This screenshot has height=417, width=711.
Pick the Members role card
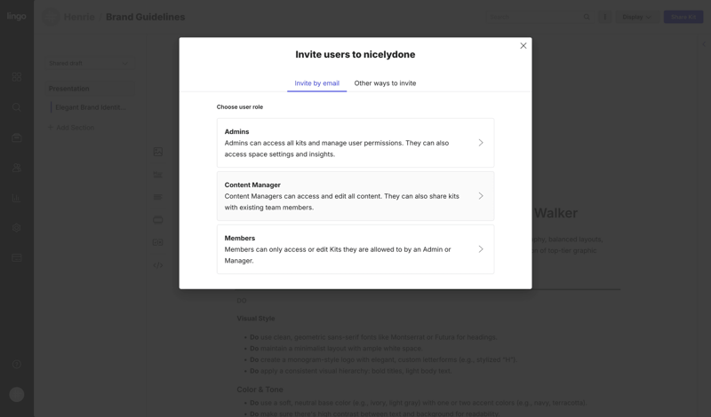(355, 249)
